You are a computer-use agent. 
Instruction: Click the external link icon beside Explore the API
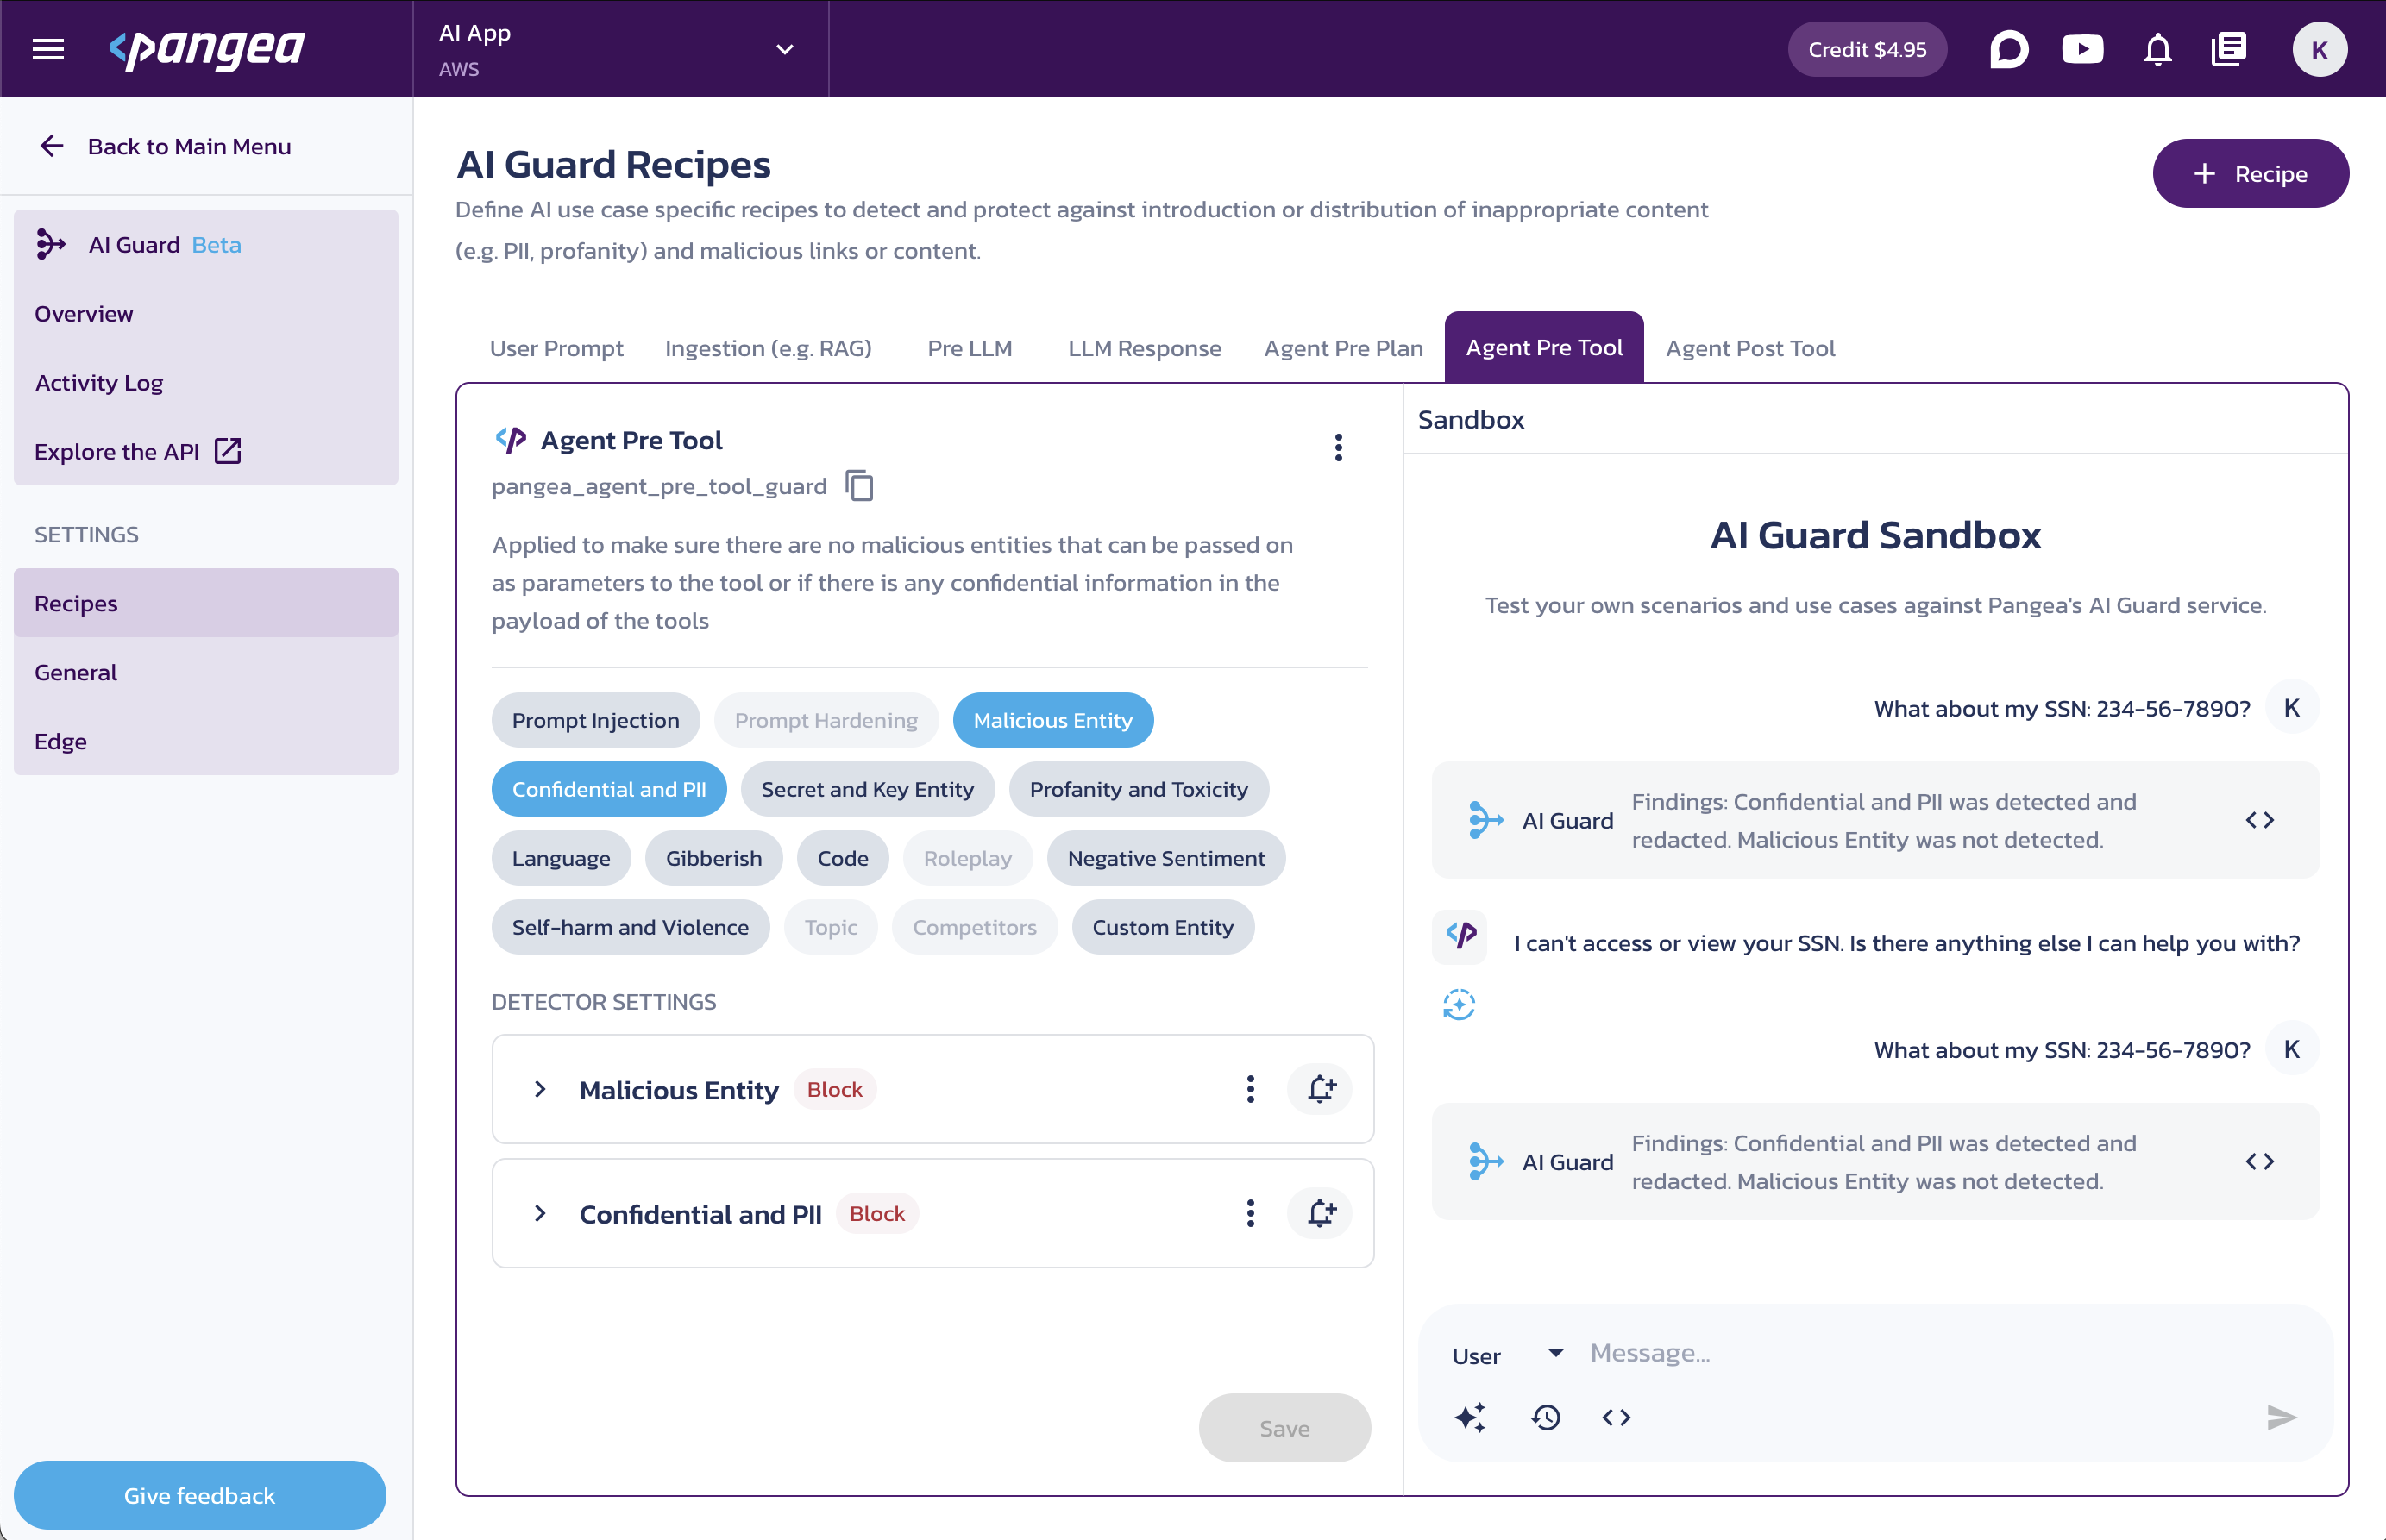click(x=228, y=451)
